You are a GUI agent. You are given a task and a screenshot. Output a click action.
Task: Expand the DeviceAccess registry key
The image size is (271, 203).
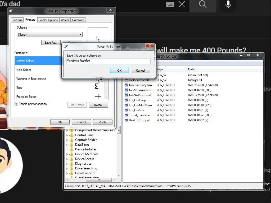67,159
